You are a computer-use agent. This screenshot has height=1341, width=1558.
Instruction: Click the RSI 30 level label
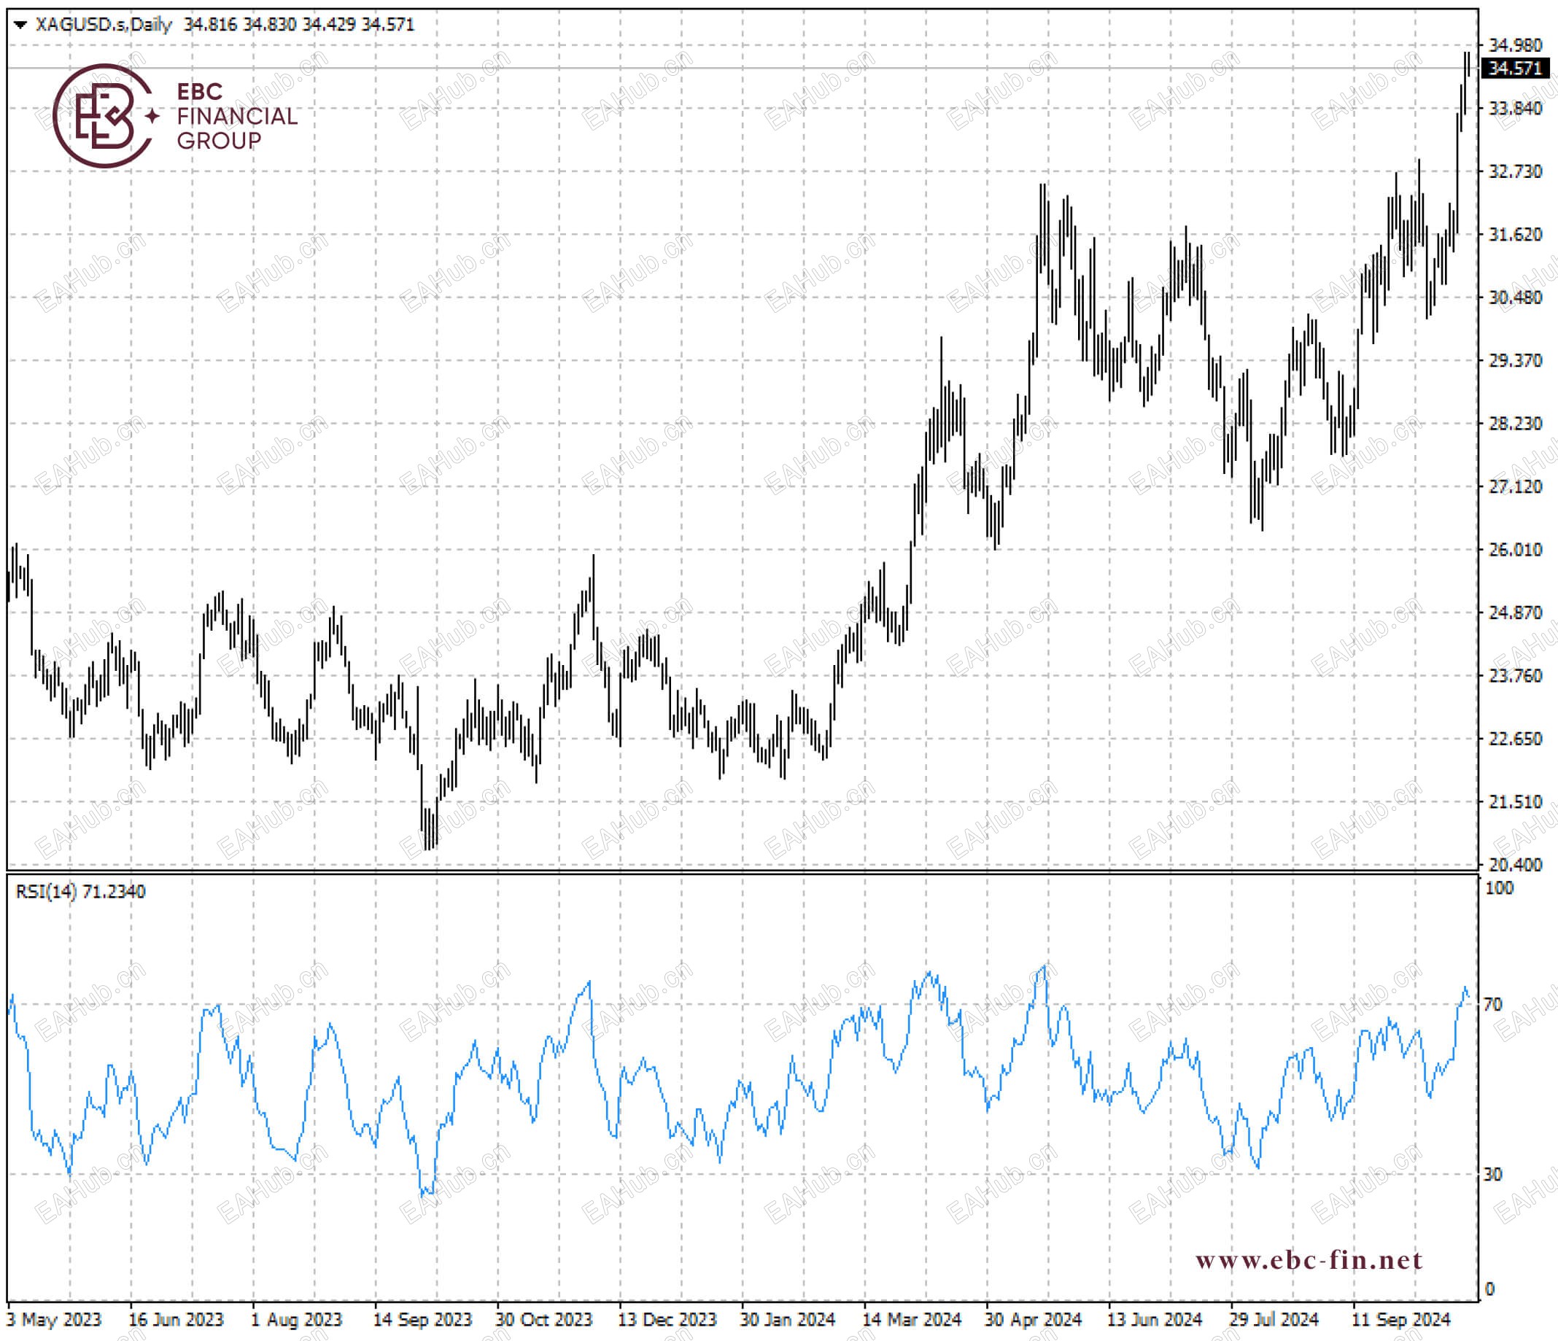pos(1492,1174)
